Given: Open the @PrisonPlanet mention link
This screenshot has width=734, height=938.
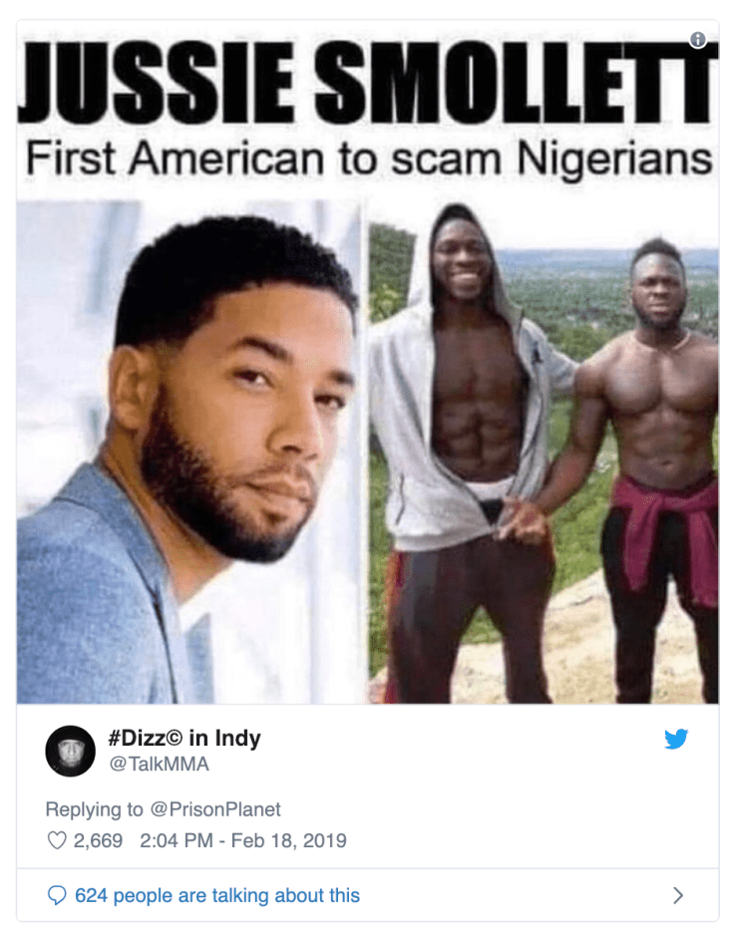Looking at the screenshot, I should (x=215, y=809).
